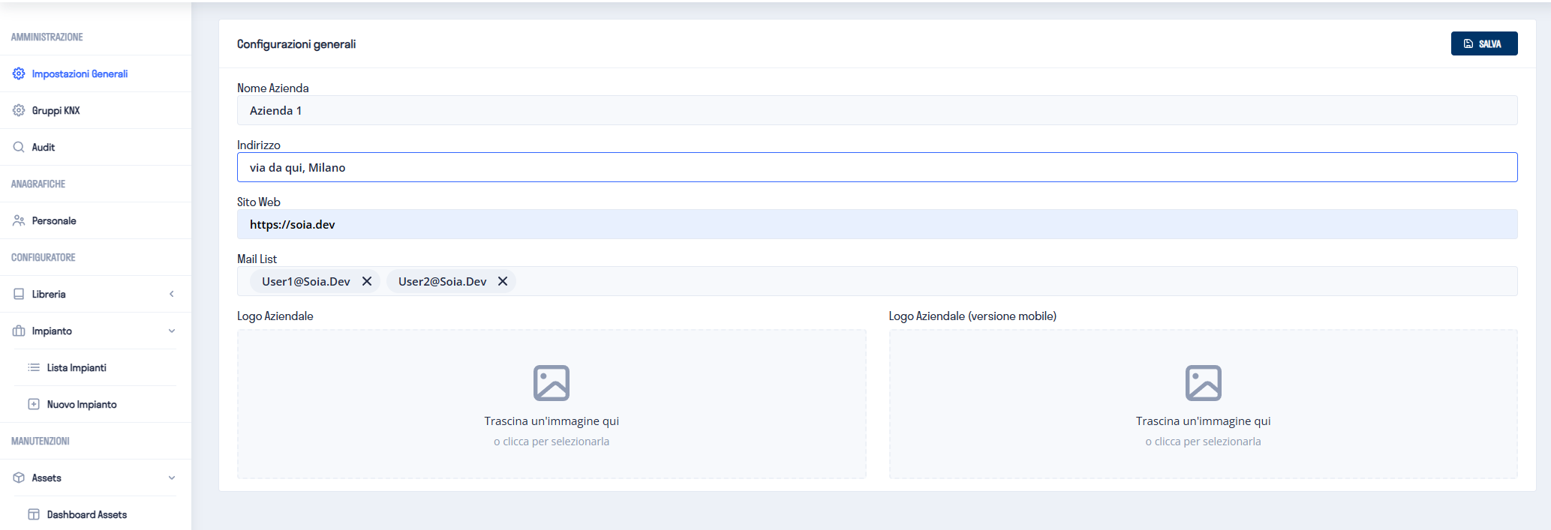
Task: Focus the Sito Web input field
Action: [876, 224]
